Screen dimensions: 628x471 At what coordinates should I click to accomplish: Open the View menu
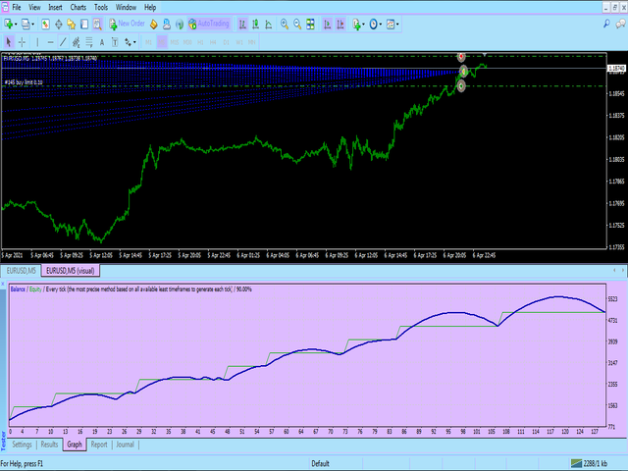(34, 7)
